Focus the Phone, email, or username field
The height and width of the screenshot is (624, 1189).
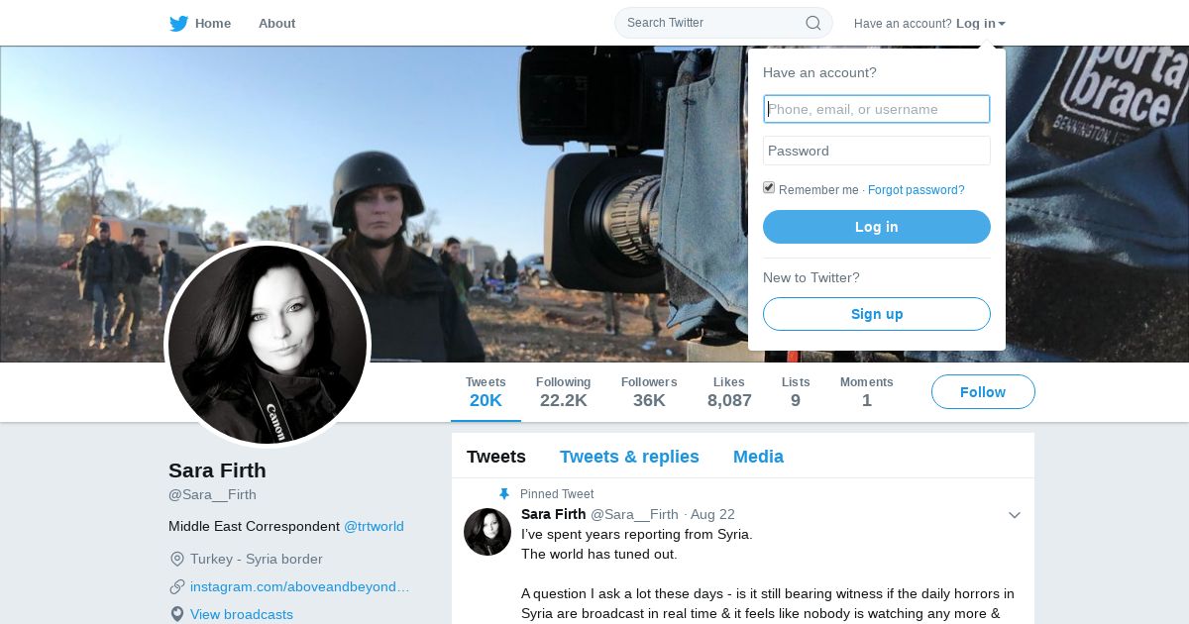(877, 109)
